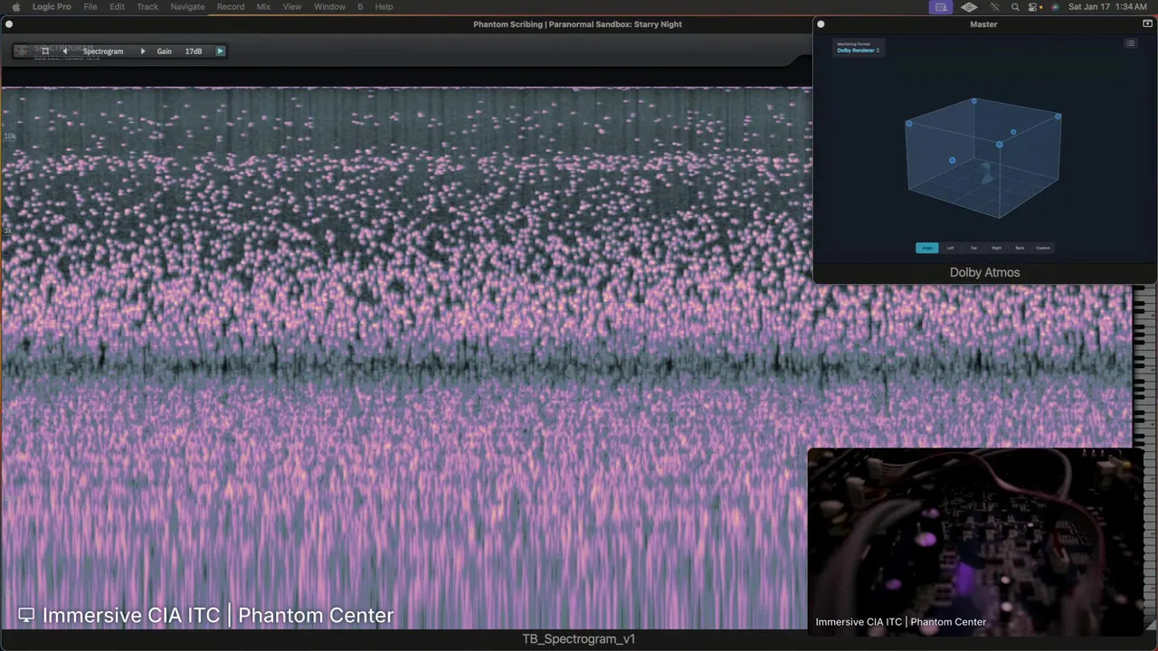The image size is (1158, 651).
Task: Click the purple screen sharing menu bar icon
Action: click(x=941, y=6)
